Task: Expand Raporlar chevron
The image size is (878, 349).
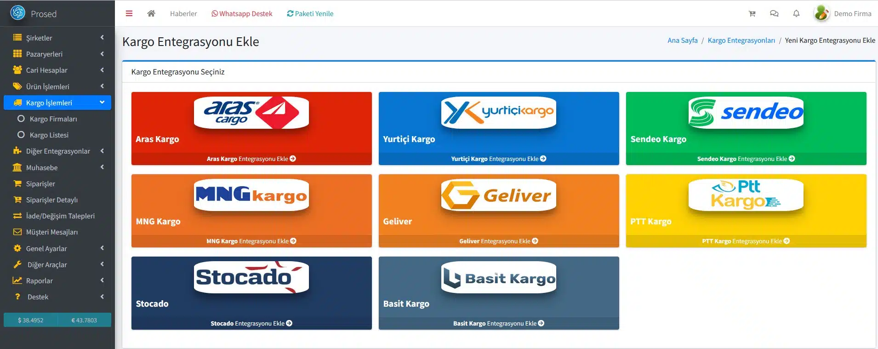Action: click(x=102, y=280)
